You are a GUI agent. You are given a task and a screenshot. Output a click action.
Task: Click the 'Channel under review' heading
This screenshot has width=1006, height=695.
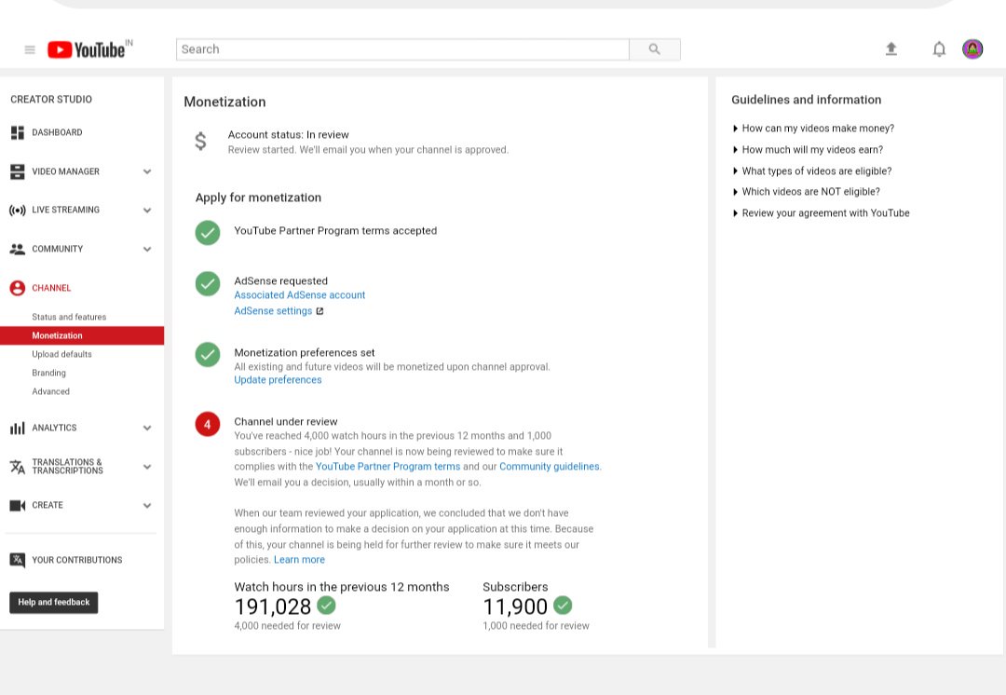(286, 422)
